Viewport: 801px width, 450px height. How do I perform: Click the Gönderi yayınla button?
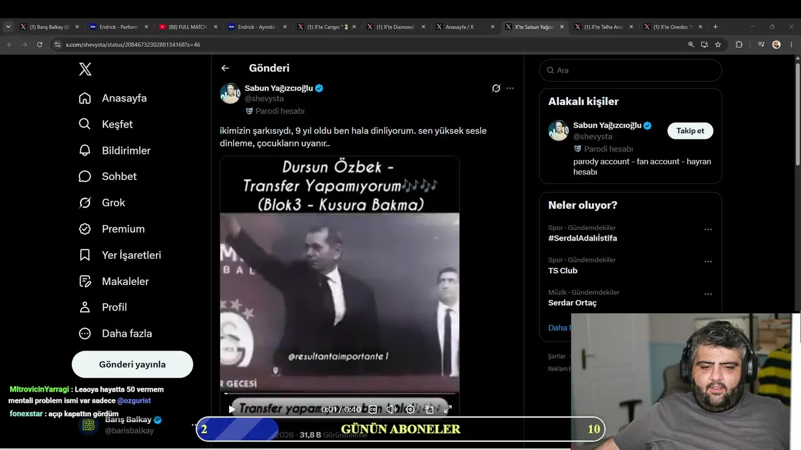pos(132,364)
